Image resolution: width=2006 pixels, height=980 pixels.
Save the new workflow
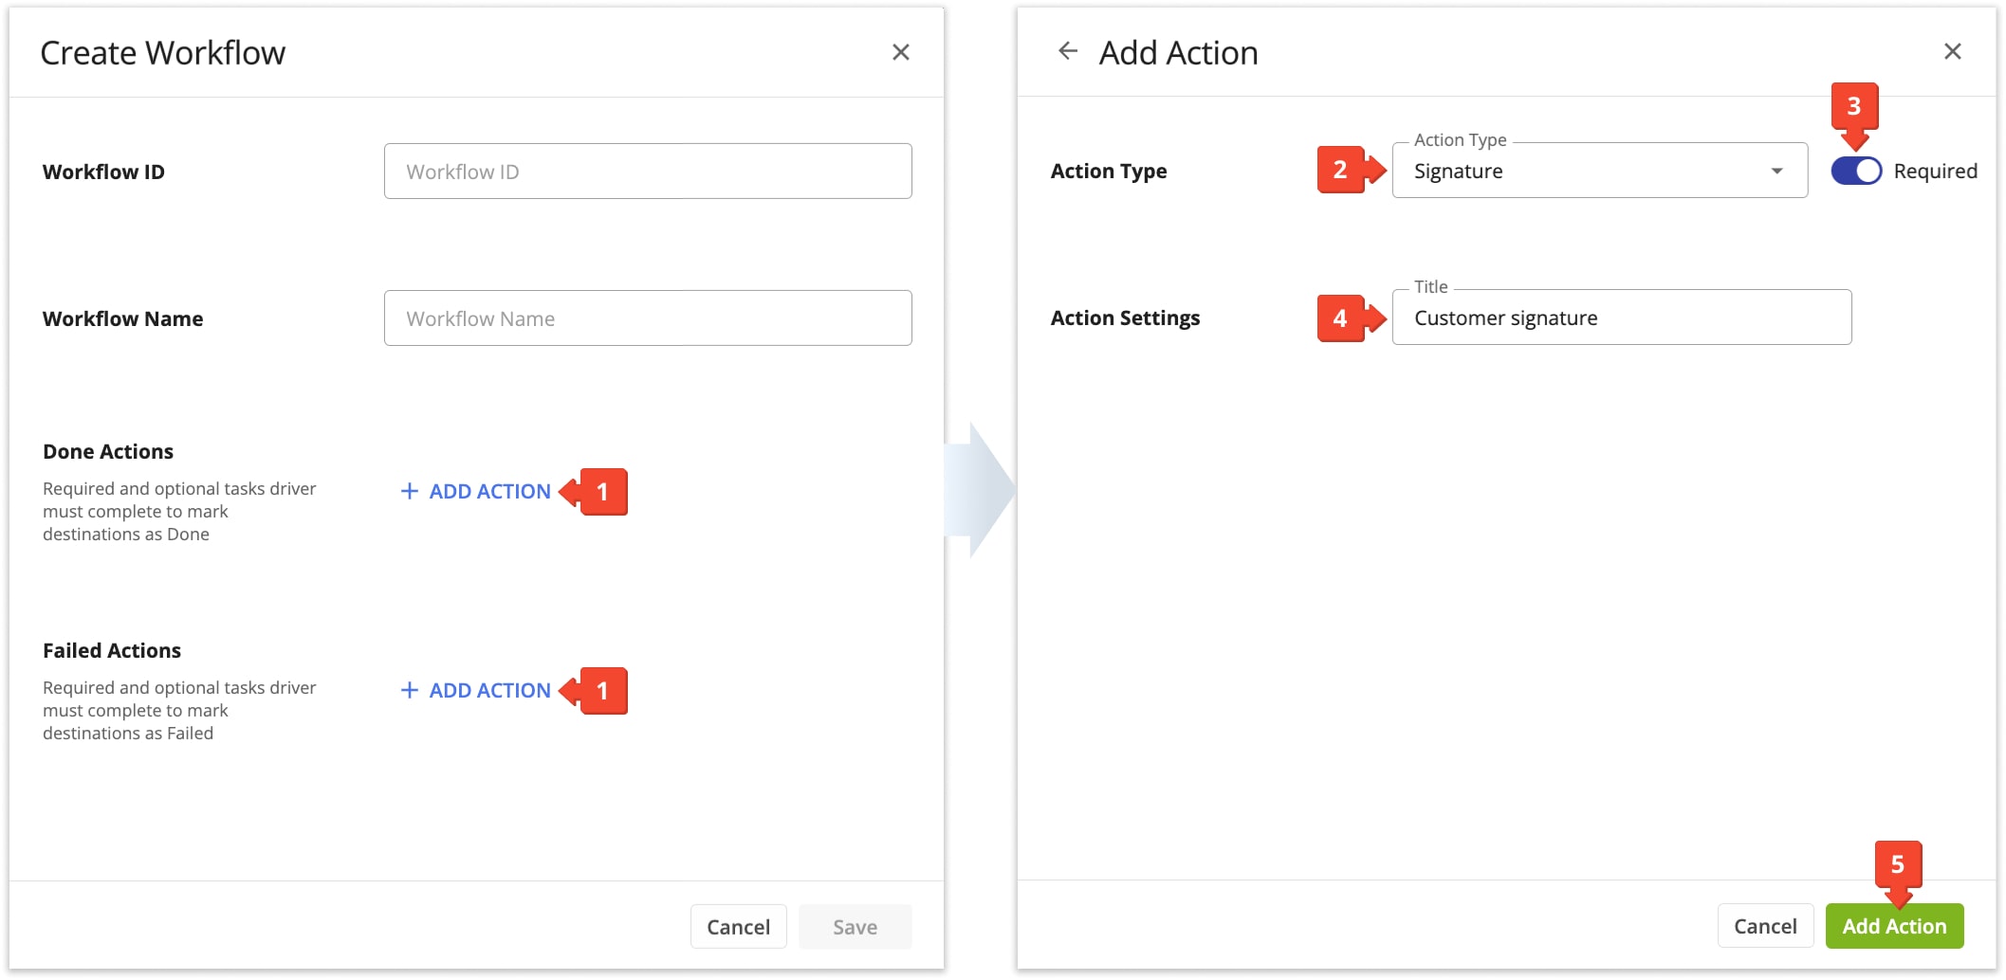[855, 927]
